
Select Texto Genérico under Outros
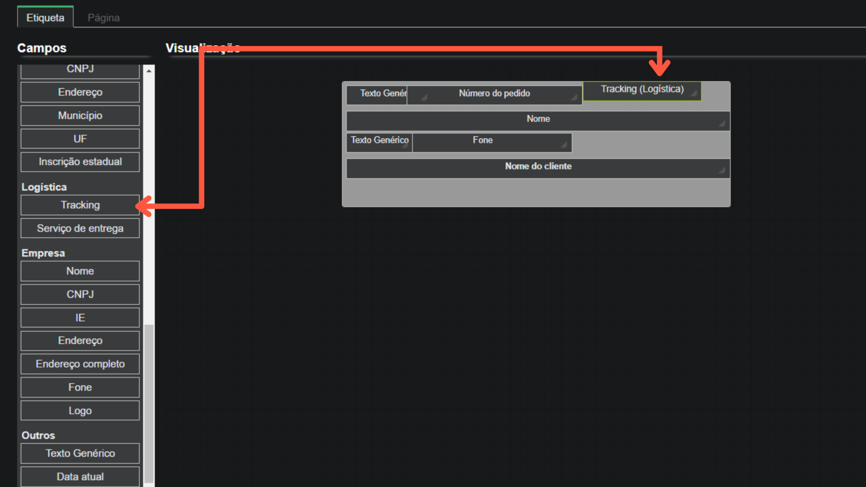coord(80,453)
